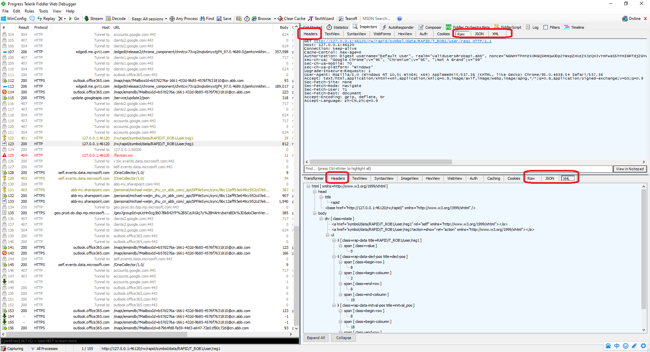Viewport: 650px width, 352px height.
Task: Collapse the ul node in the XML tree
Action: (327, 235)
